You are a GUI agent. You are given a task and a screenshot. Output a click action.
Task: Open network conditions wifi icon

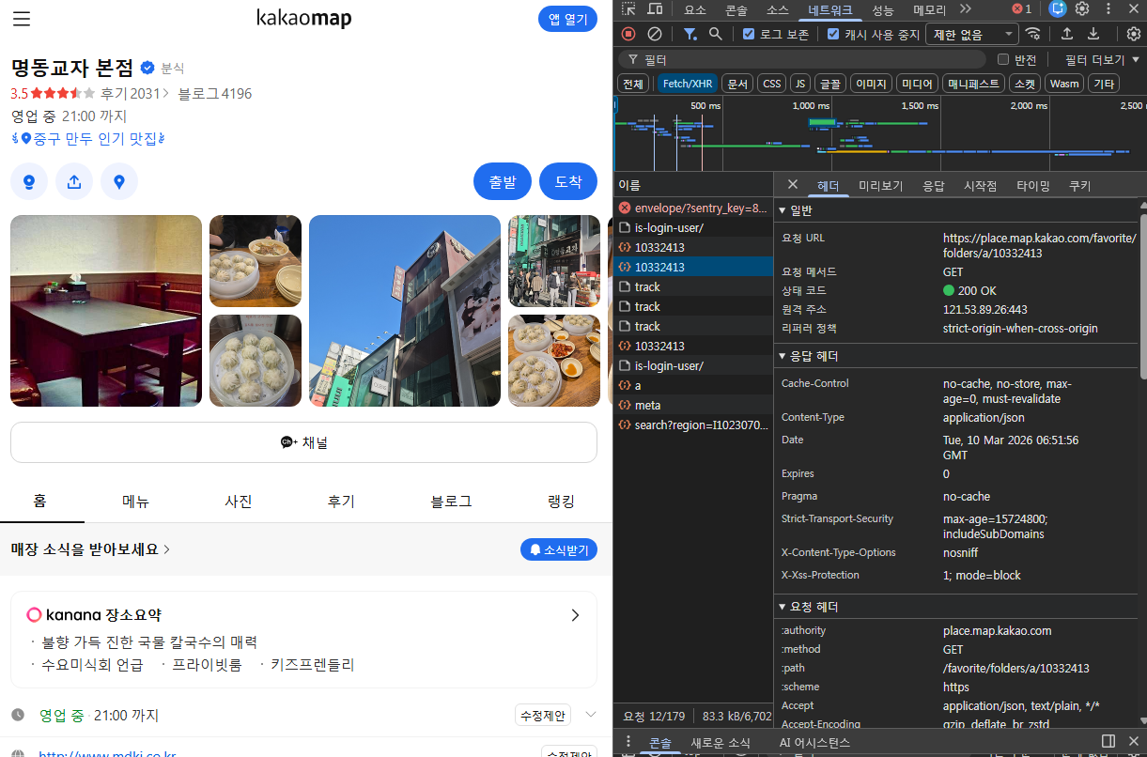pos(1033,34)
